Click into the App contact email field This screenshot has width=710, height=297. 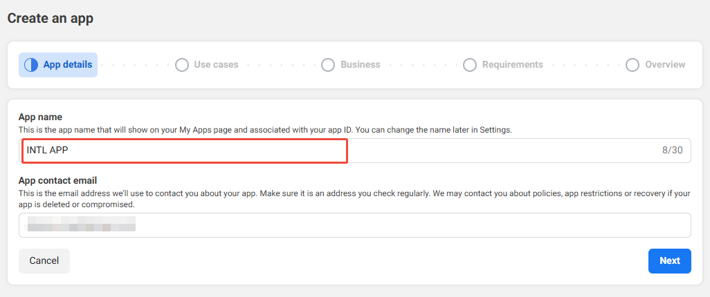click(x=354, y=225)
